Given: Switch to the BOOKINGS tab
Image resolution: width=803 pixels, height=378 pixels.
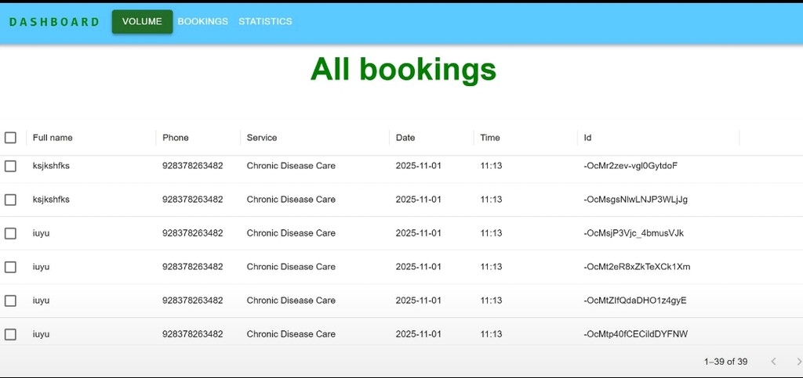Looking at the screenshot, I should pos(202,22).
